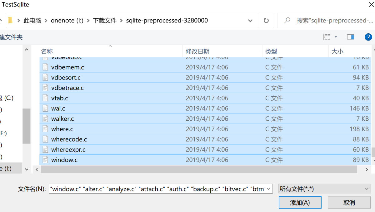
Task: Expand the chevron after onenote (I:) breadcrumb
Action: click(x=88, y=21)
